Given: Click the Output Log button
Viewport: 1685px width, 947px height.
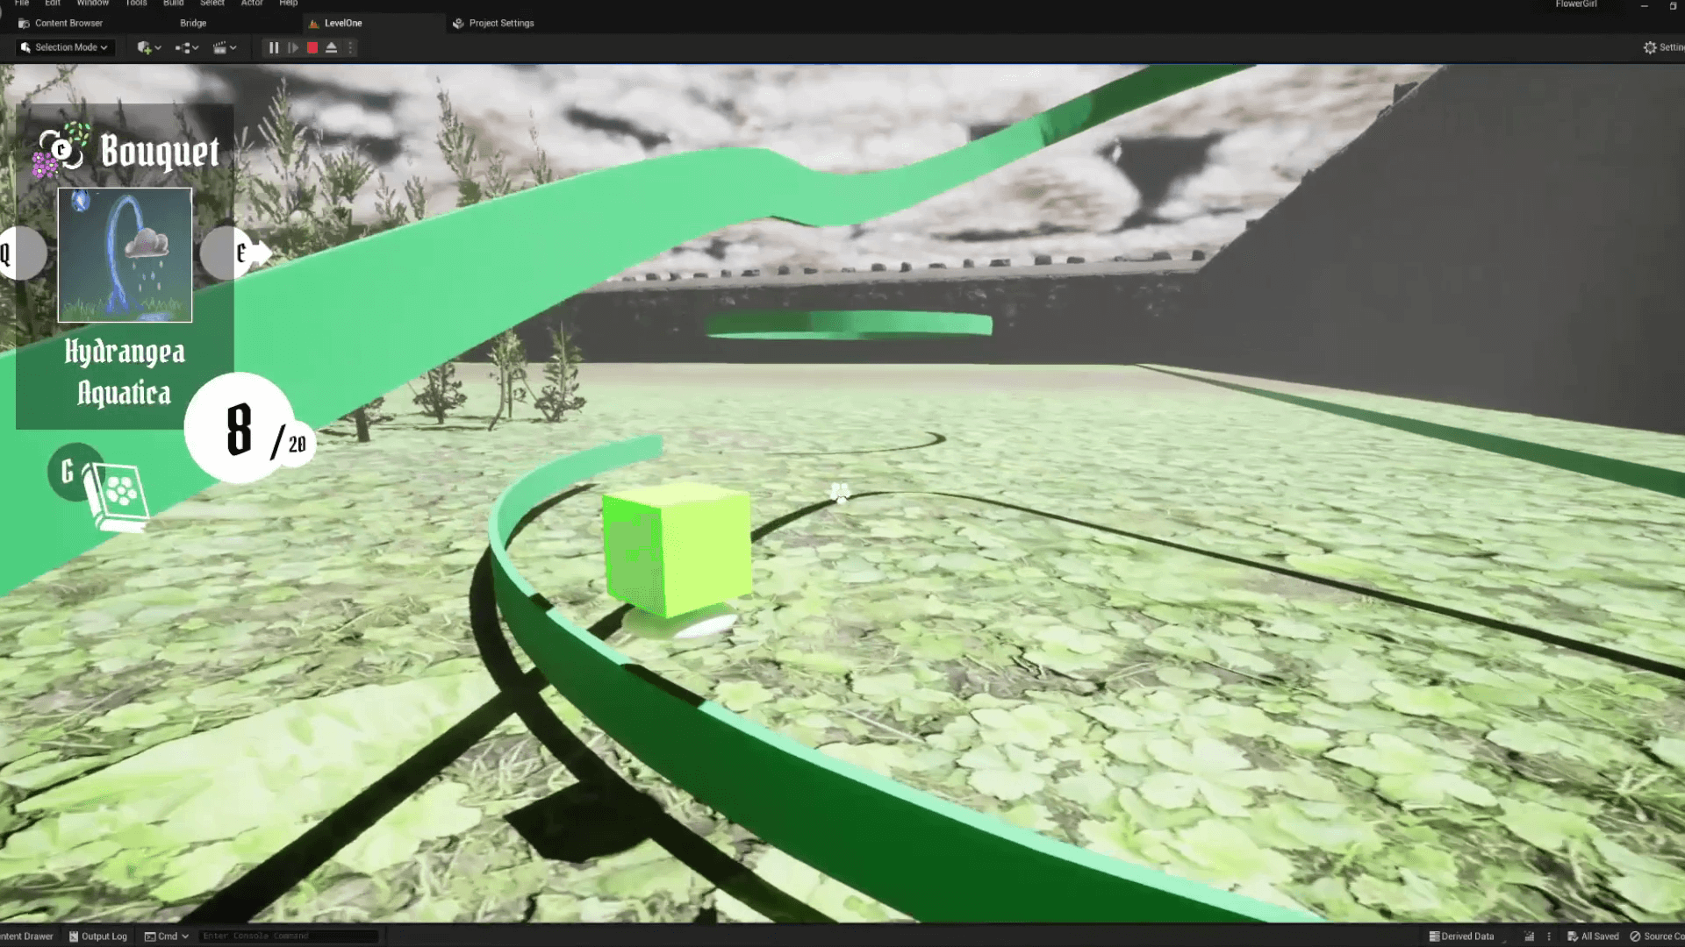Looking at the screenshot, I should (x=98, y=936).
